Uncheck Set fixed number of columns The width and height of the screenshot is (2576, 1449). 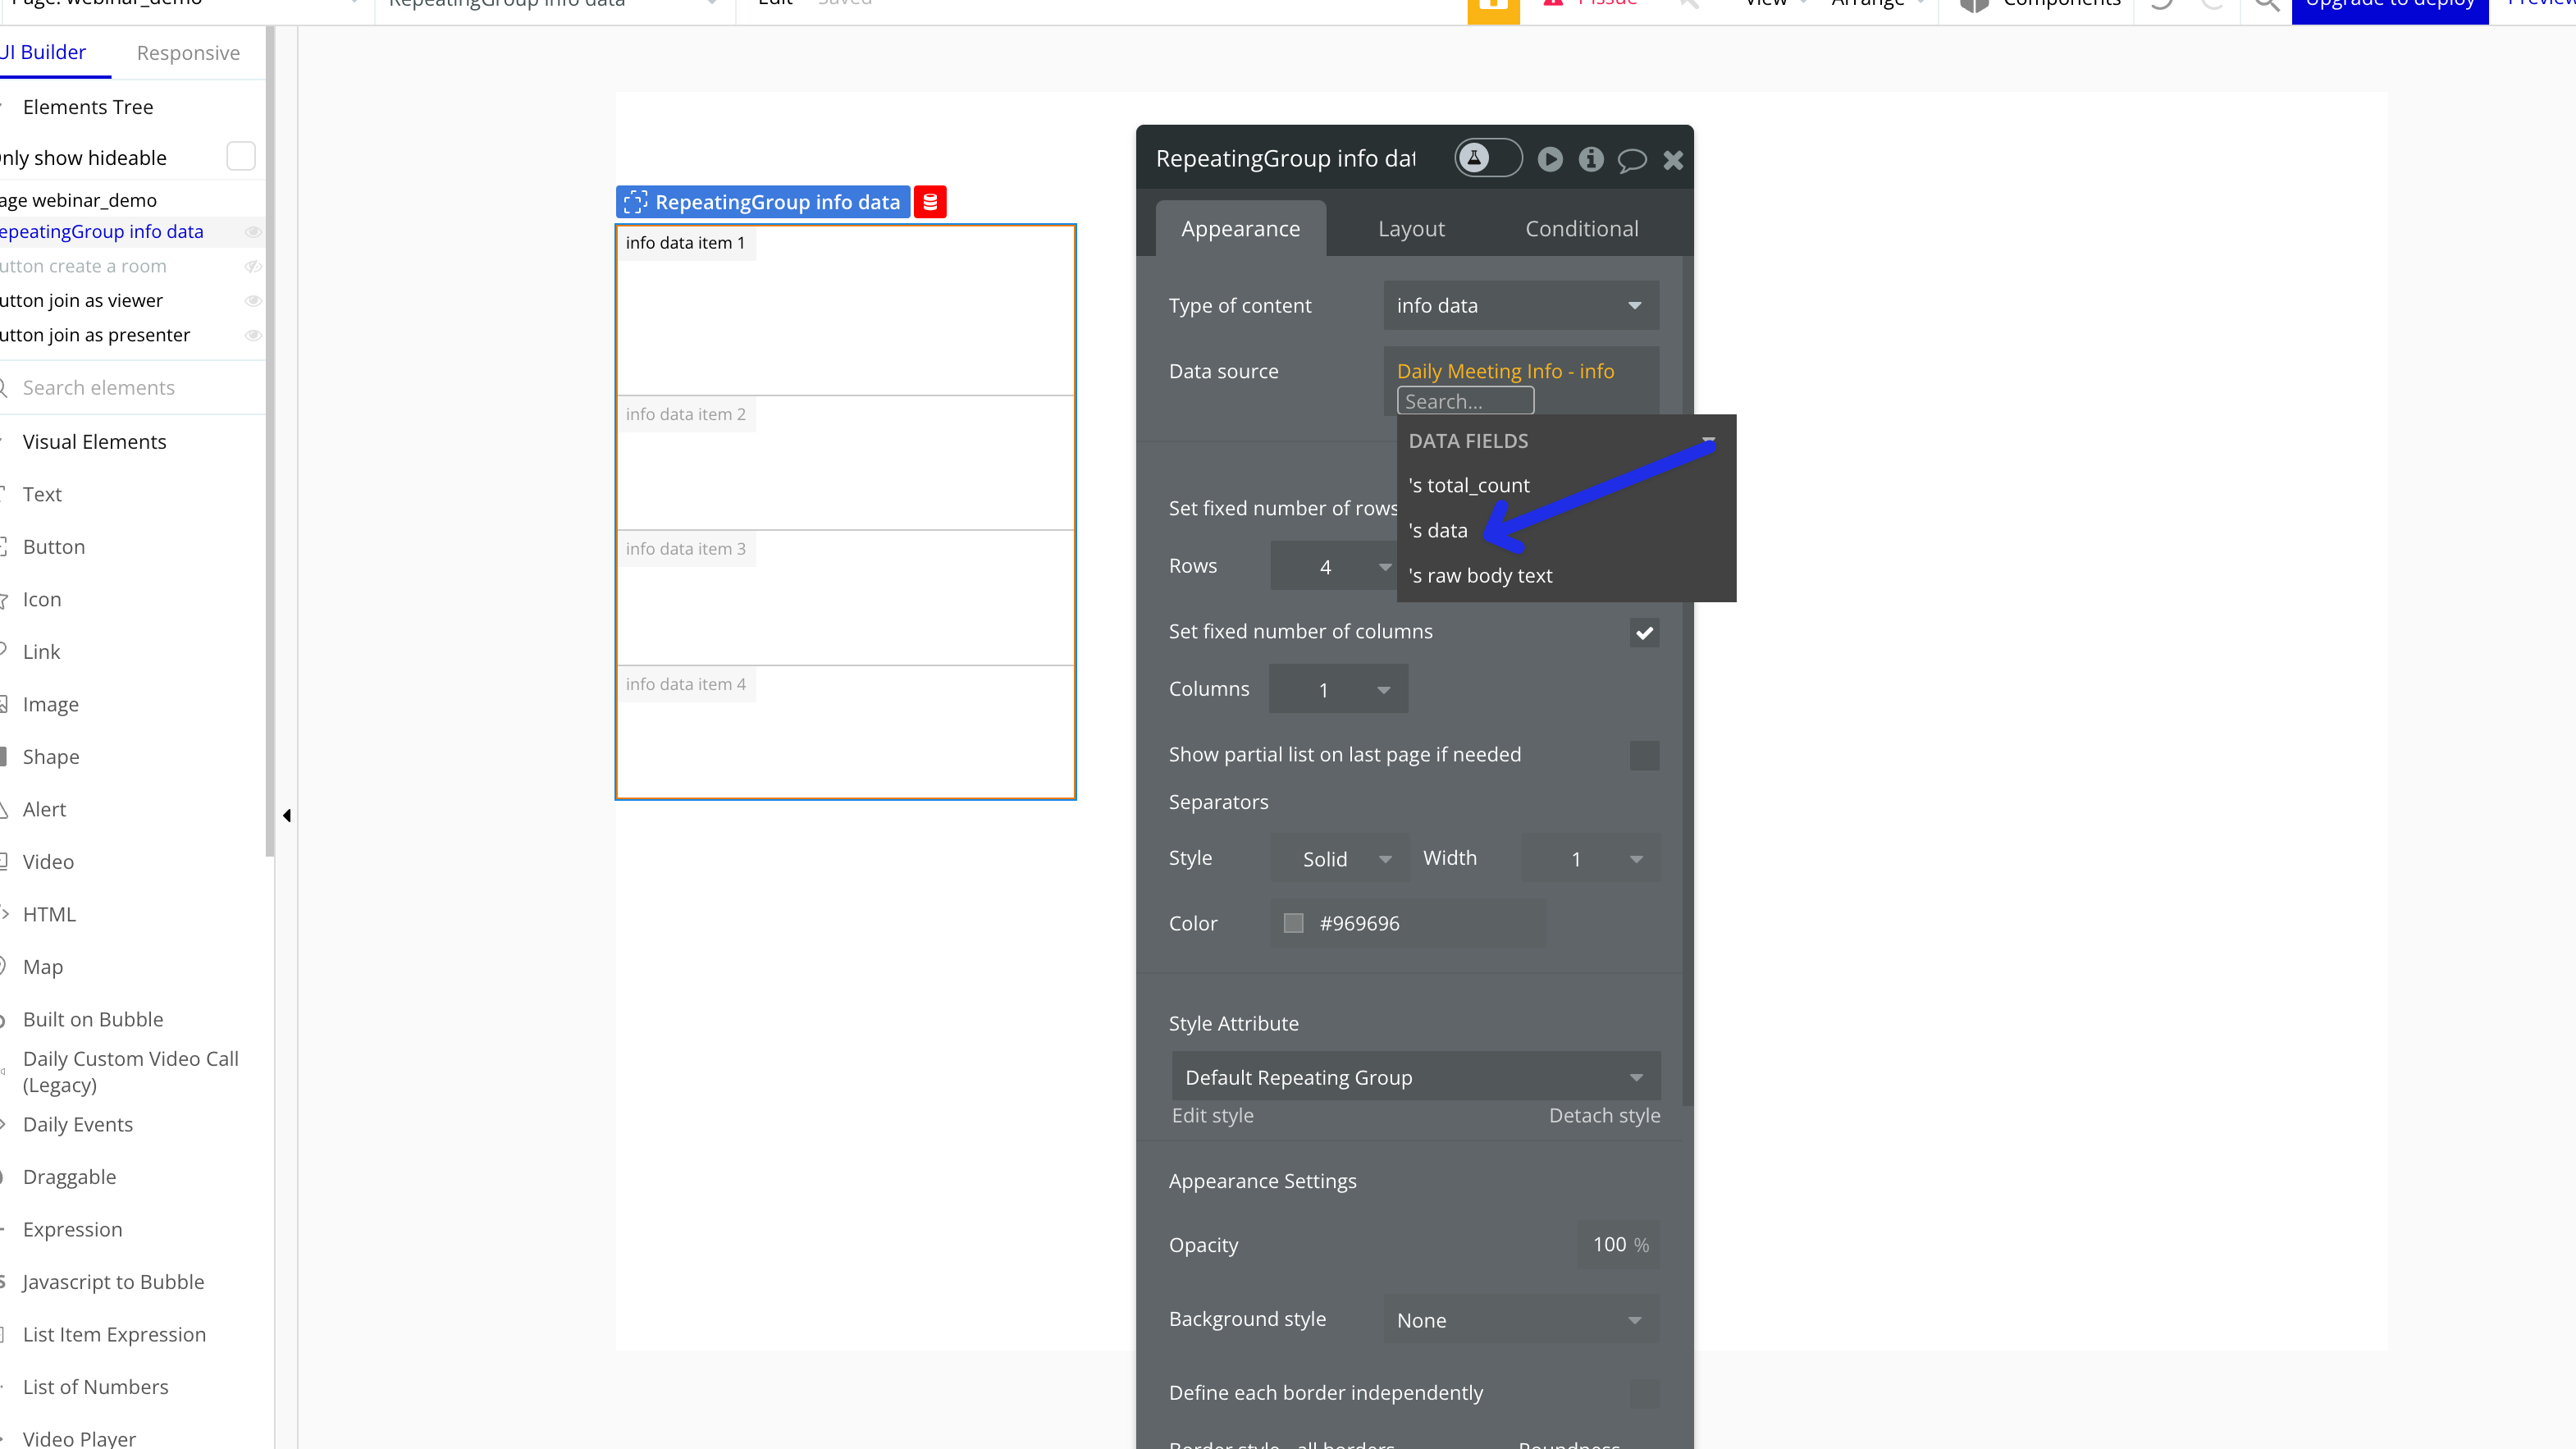1644,632
